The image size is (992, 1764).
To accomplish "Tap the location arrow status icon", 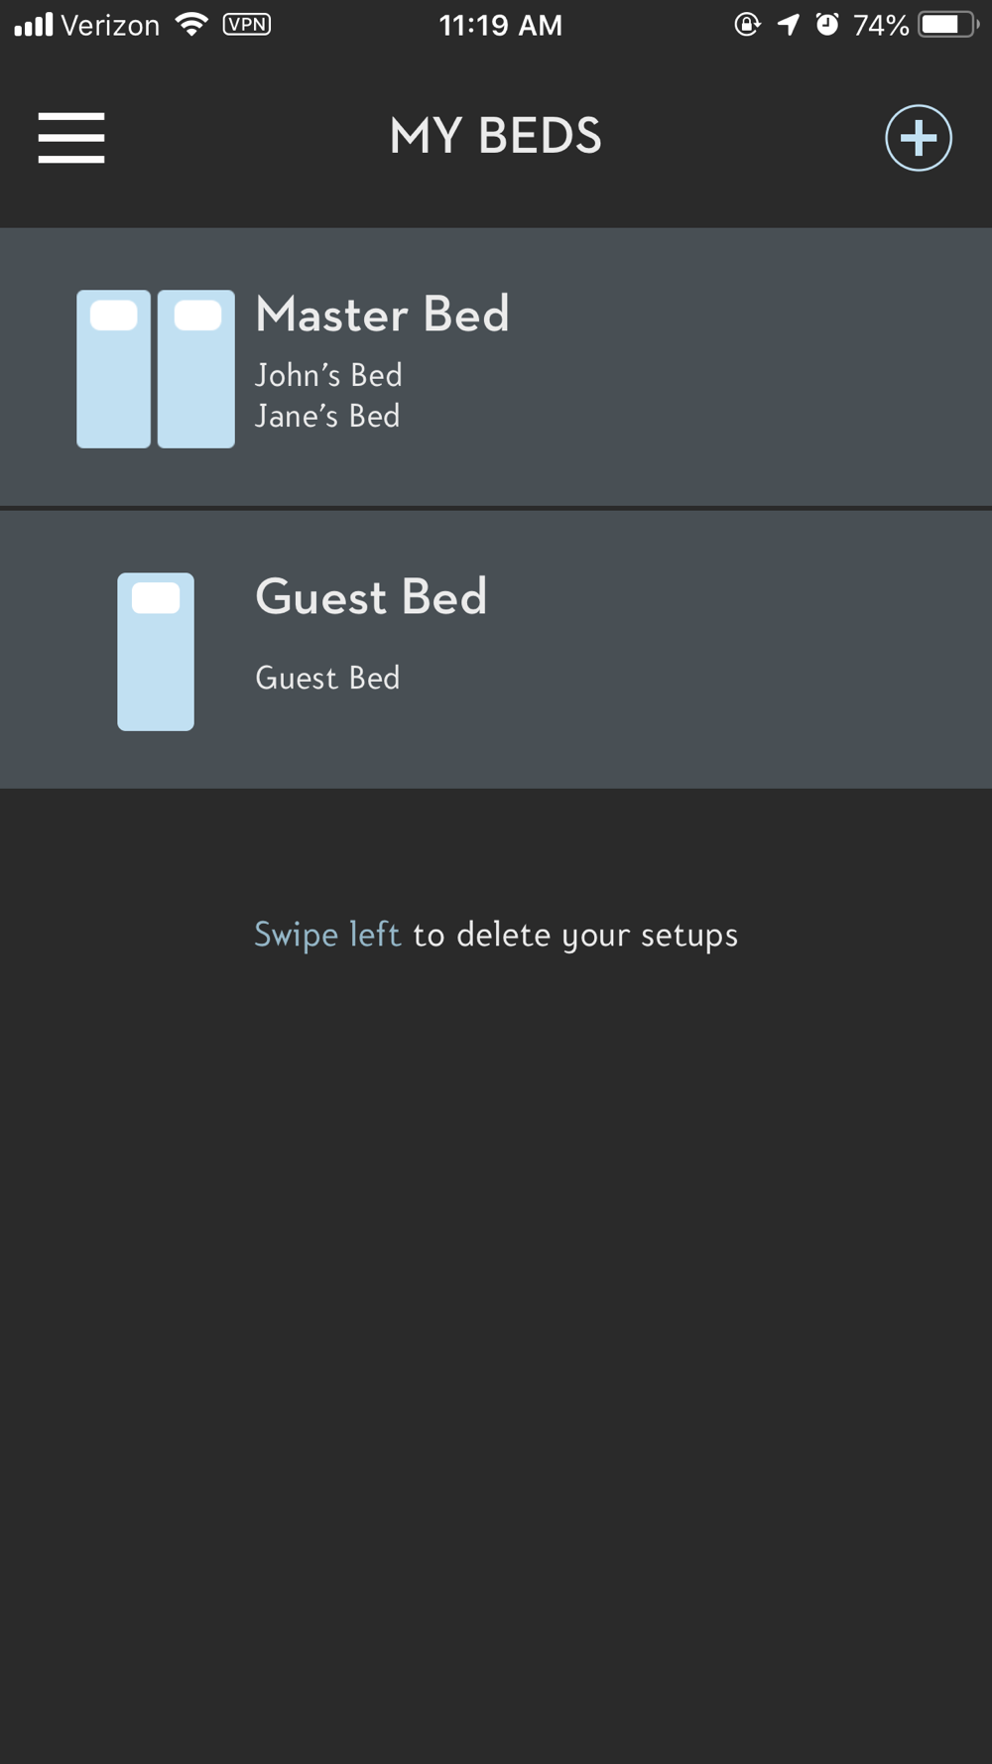I will click(x=789, y=24).
